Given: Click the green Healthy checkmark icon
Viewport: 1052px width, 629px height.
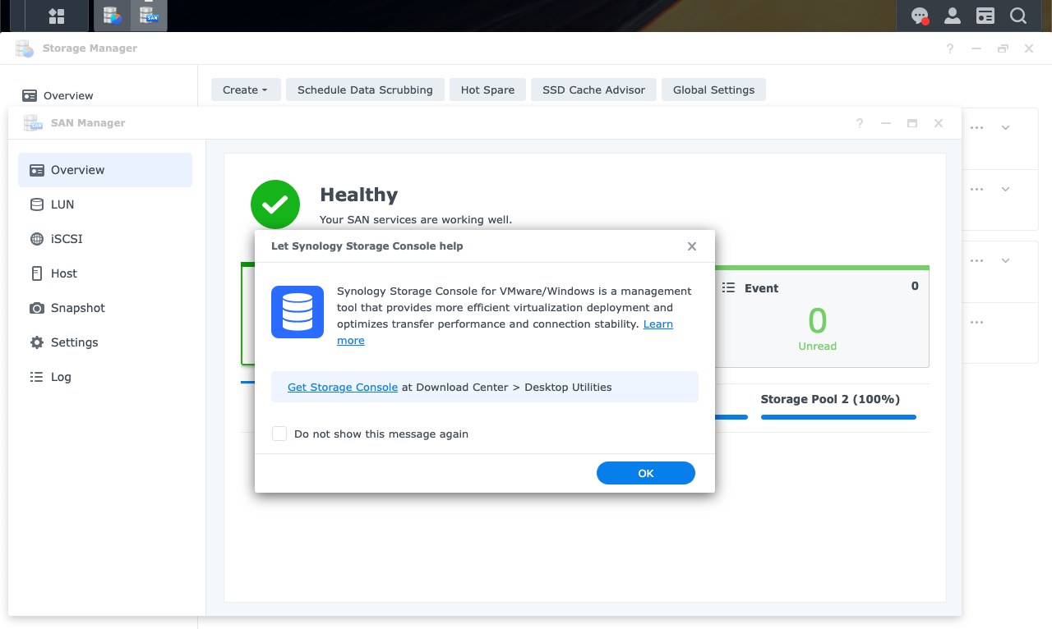Looking at the screenshot, I should 275,204.
